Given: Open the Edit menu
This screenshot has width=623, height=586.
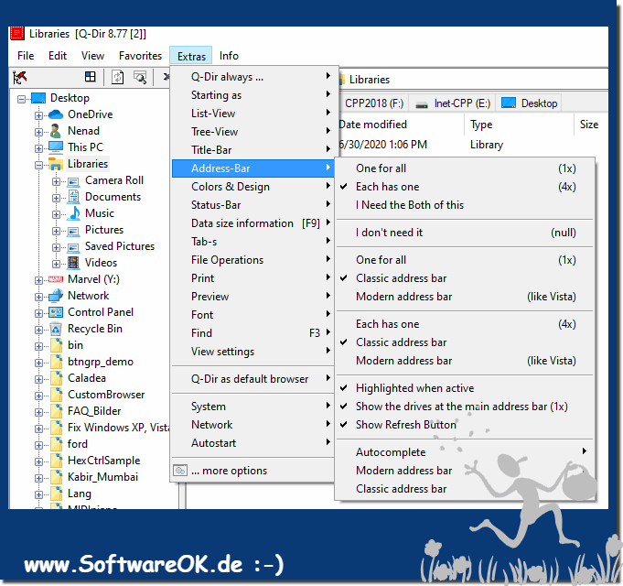Looking at the screenshot, I should coord(58,56).
